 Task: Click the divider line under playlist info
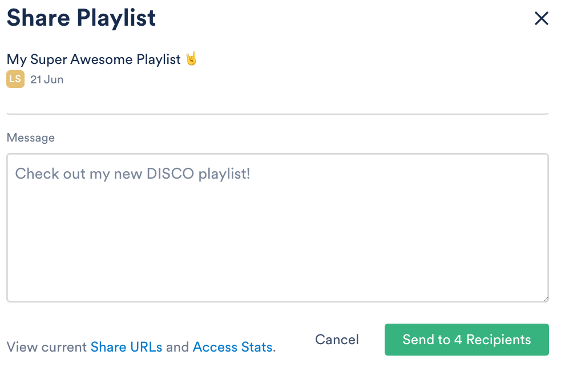pos(277,114)
